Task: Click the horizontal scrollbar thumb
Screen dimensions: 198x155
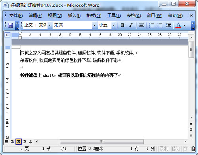Action: (102, 142)
